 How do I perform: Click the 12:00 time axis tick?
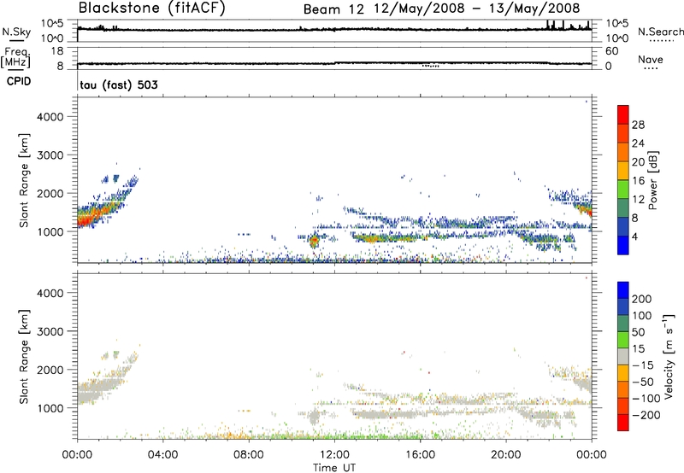pos(334,455)
